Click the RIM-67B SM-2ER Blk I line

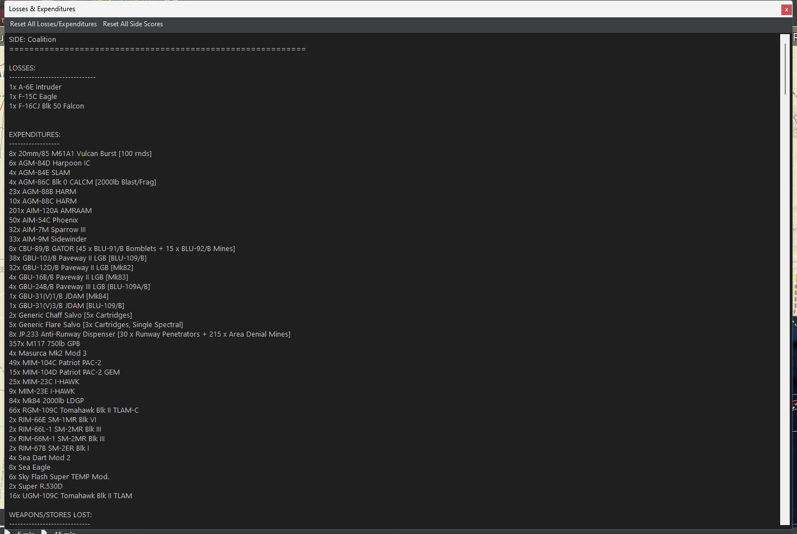click(x=49, y=448)
